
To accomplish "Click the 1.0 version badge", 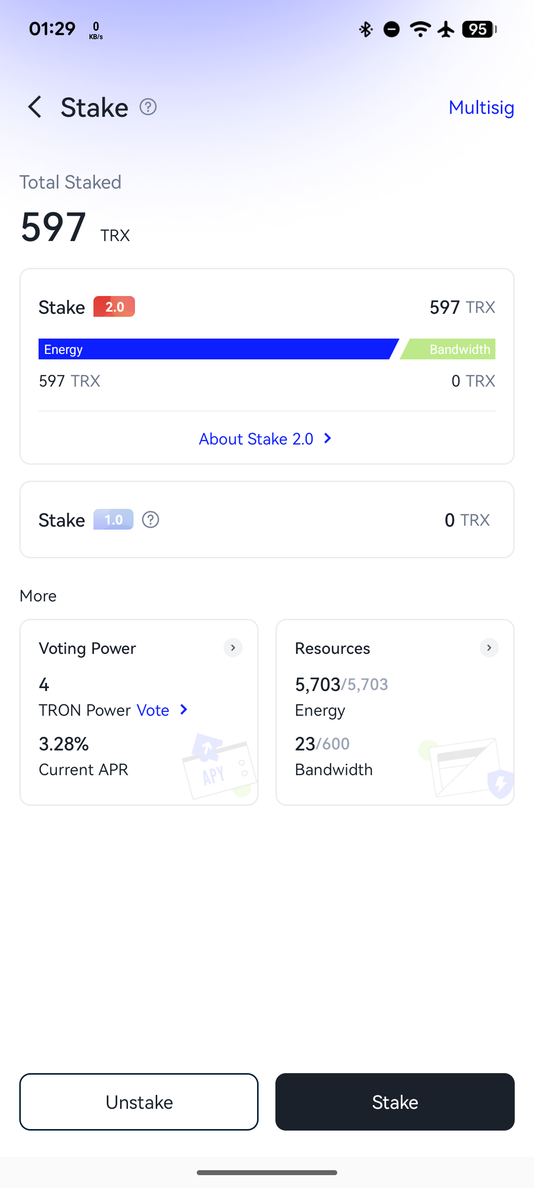I will [113, 520].
